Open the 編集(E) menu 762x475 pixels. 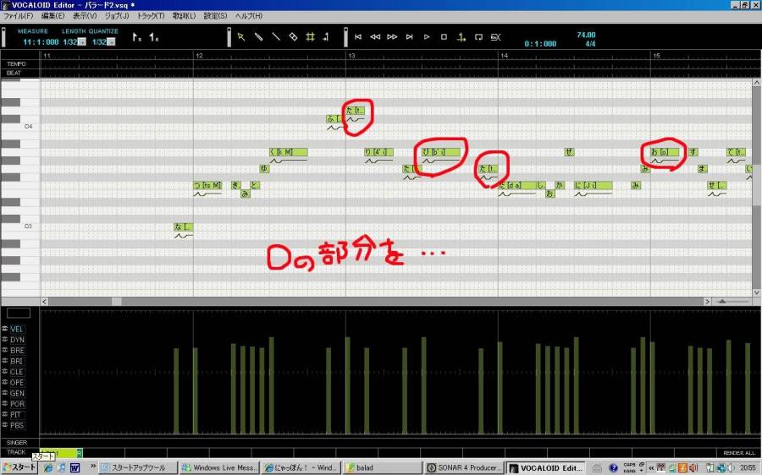tap(53, 16)
